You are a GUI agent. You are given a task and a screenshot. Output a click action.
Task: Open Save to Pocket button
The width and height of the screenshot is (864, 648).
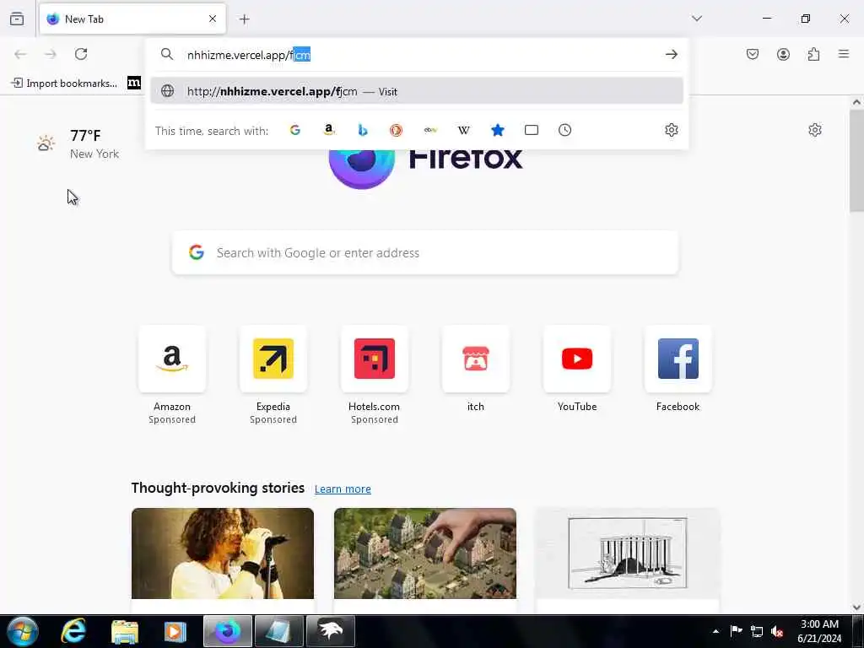[753, 54]
